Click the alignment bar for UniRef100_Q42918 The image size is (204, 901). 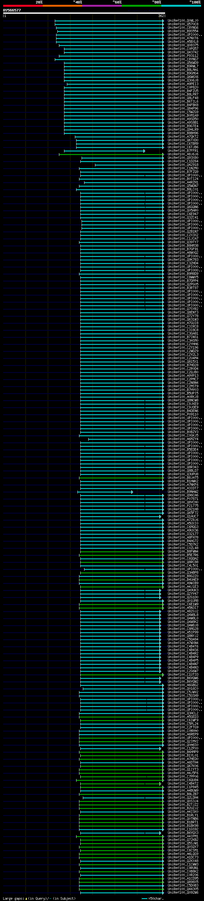[129, 165]
